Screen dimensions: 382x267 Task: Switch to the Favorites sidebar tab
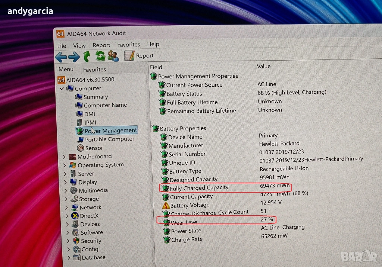pos(94,70)
